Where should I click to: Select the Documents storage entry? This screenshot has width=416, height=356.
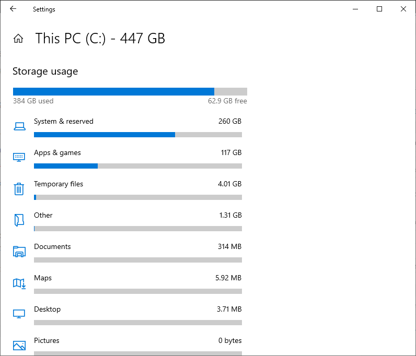tap(128, 252)
